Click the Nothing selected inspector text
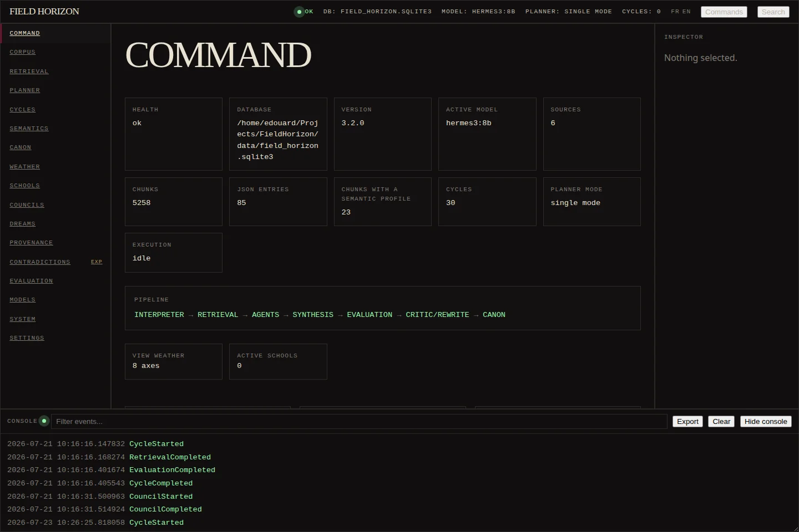The image size is (799, 532). [x=700, y=58]
